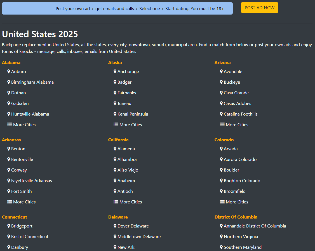
Task: Click the pin icon beside Casa Grande
Action: coord(221,93)
